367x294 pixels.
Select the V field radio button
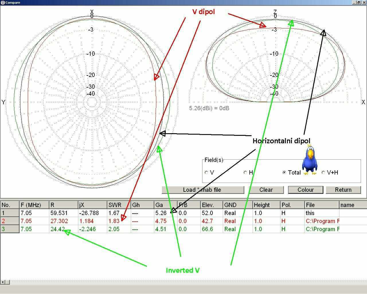[206, 173]
